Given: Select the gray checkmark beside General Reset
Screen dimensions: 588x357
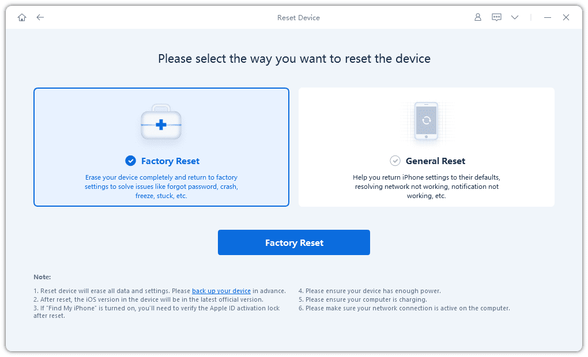Looking at the screenshot, I should tap(395, 161).
